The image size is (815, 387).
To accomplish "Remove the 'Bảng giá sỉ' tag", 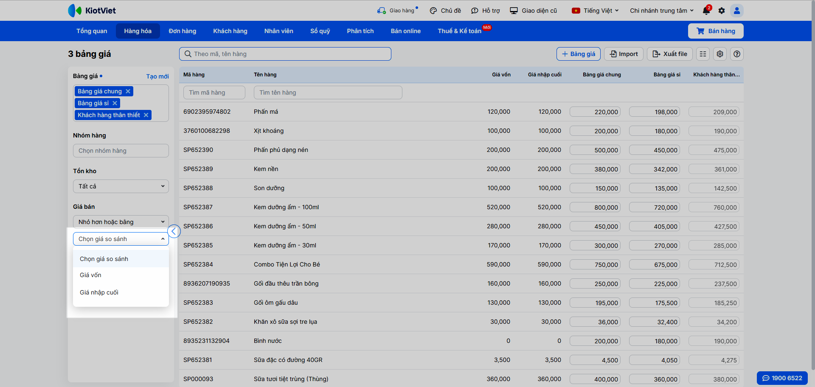I will [115, 103].
